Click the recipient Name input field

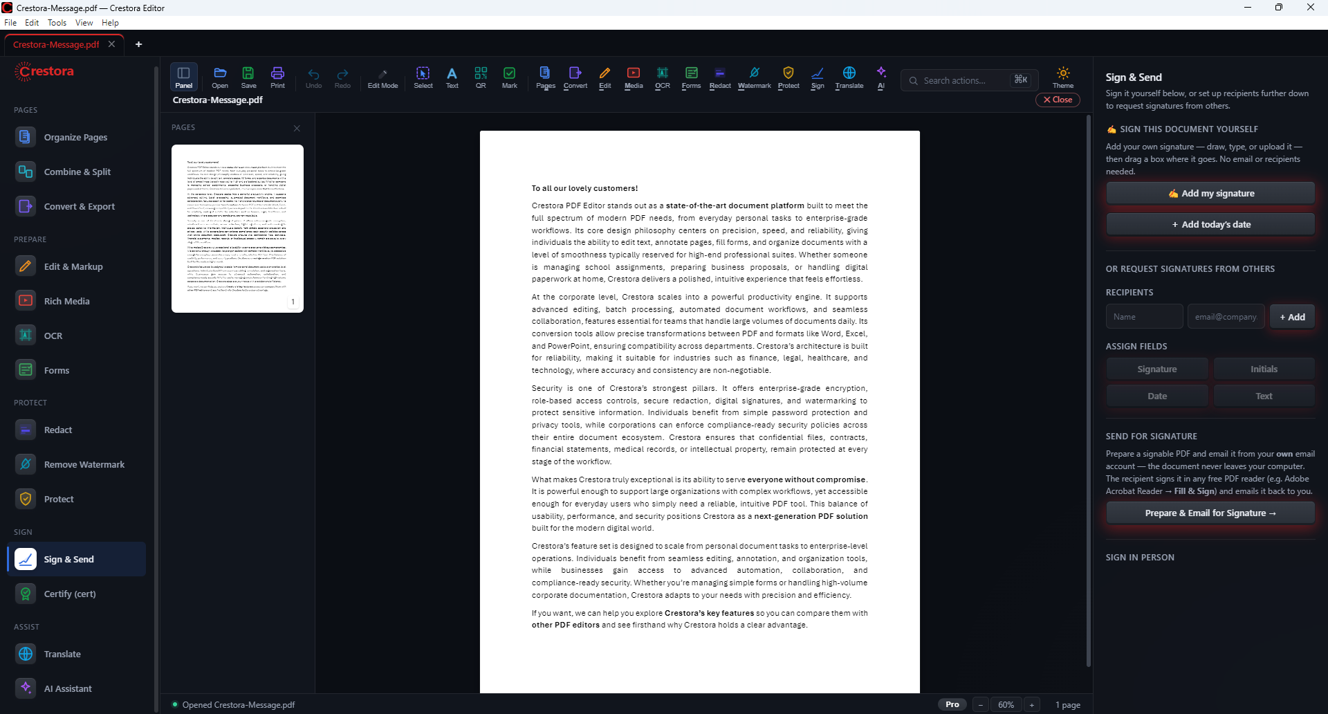click(1144, 316)
